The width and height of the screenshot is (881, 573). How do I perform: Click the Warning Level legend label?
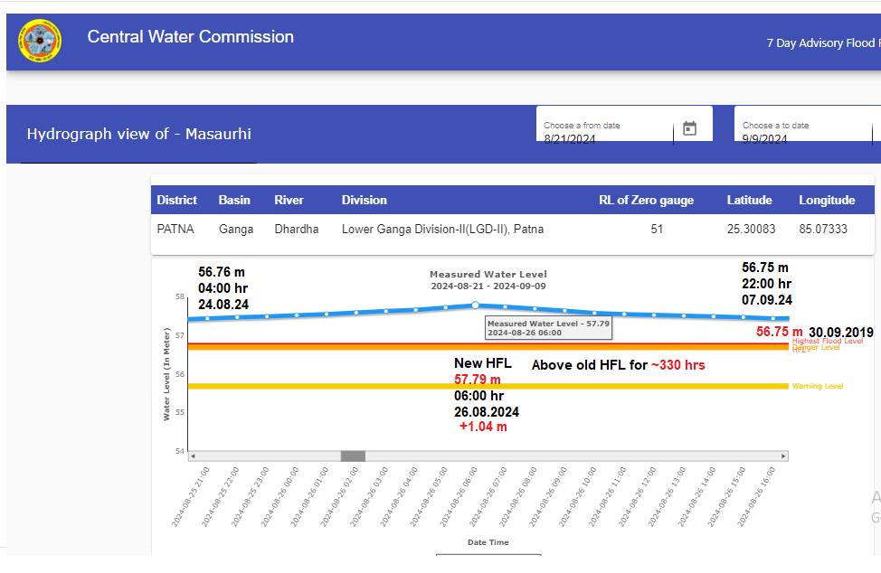click(x=817, y=387)
